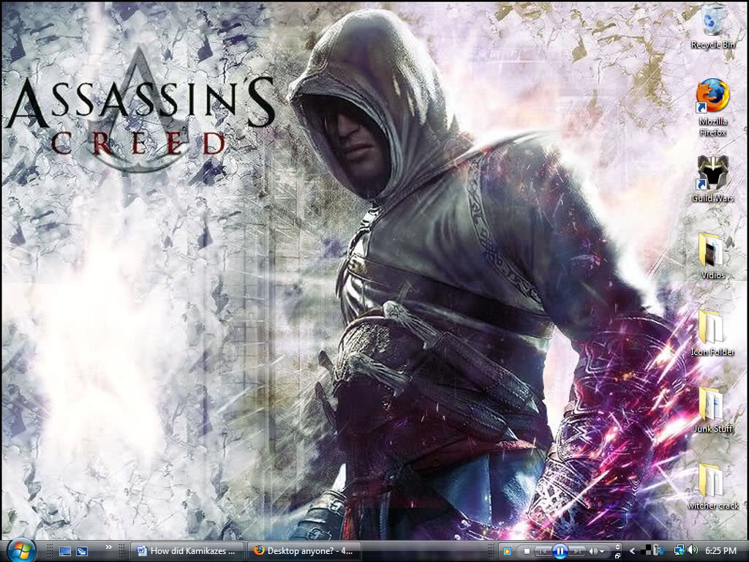This screenshot has height=562, width=749.
Task: Open the Recycle Bin desktop icon
Action: (x=712, y=27)
